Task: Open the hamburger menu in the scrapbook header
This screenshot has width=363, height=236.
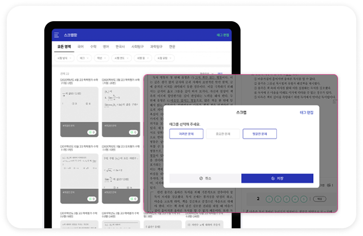Action: (56, 35)
